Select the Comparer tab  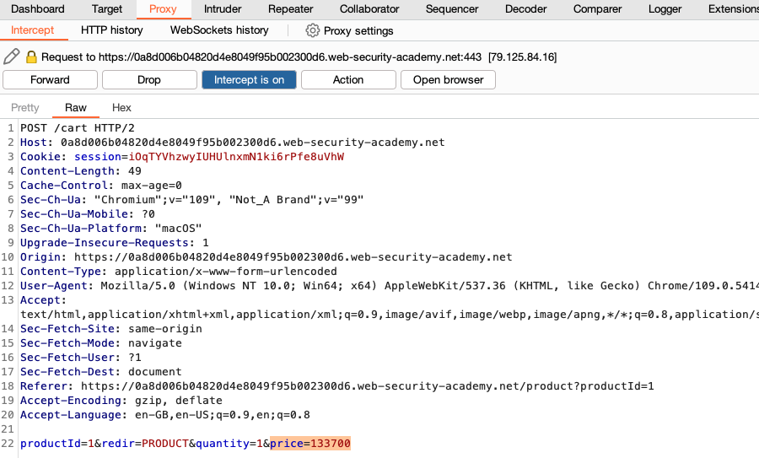click(597, 8)
